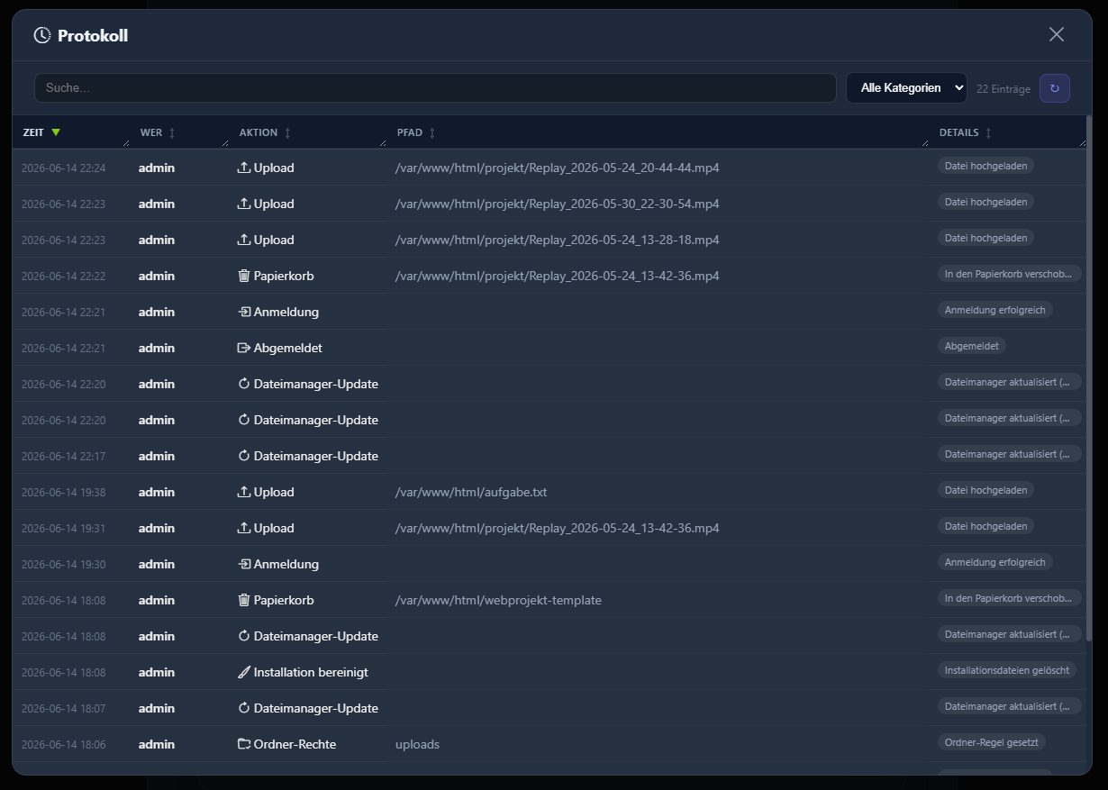Select path /var/www/html/projekt/Replay_2026-05-24_20-44-44.mp4
Viewport: 1108px width, 790px height.
[558, 168]
